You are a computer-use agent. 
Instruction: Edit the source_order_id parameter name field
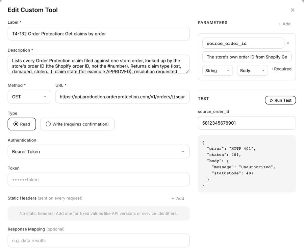243,43
